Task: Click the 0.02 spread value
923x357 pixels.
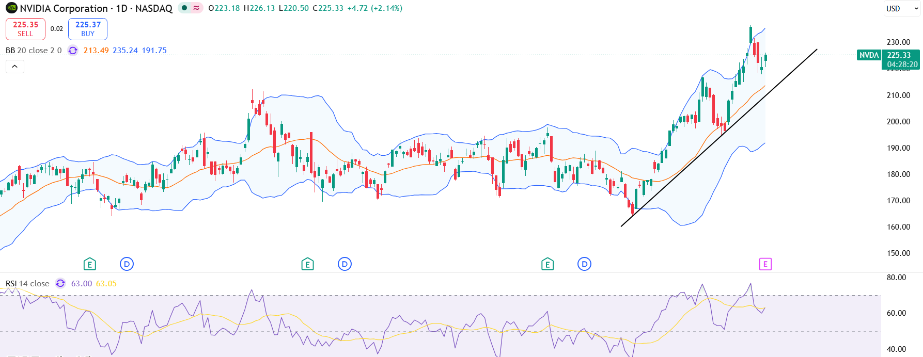Action: tap(57, 29)
